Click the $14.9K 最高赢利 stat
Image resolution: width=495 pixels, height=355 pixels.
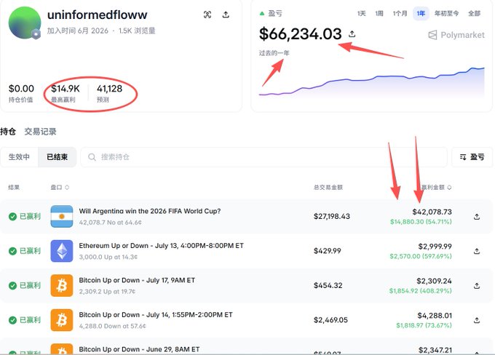point(66,93)
